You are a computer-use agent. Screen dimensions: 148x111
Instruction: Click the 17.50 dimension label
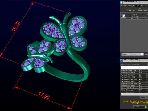click(44, 96)
